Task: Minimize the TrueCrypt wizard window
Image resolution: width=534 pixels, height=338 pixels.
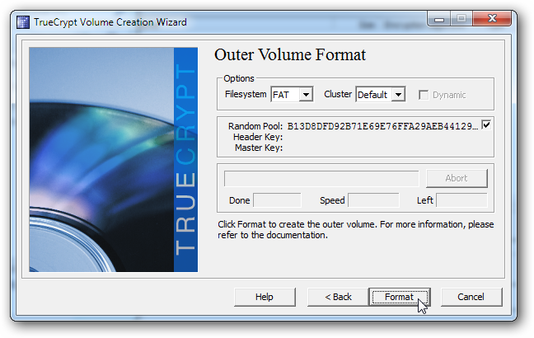Action: pos(439,18)
